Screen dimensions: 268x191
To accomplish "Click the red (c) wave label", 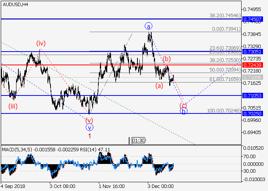I will pos(183,105).
